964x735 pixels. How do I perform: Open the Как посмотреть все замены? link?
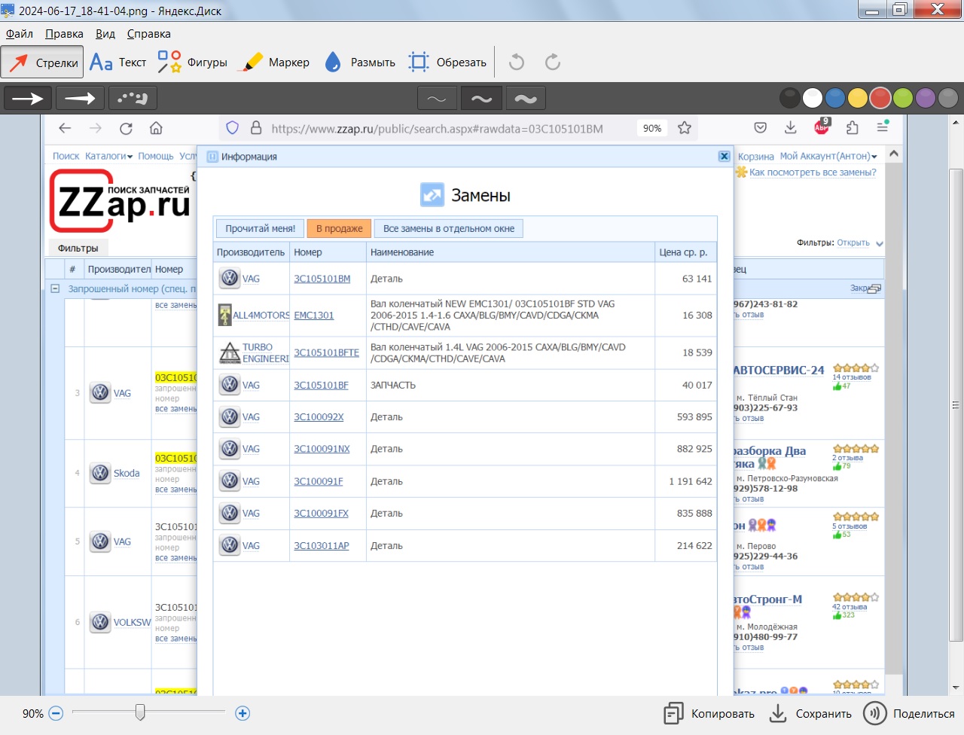pyautogui.click(x=813, y=172)
